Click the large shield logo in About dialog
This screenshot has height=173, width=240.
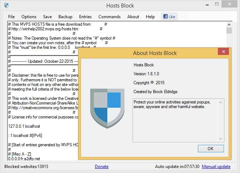pos(107,108)
